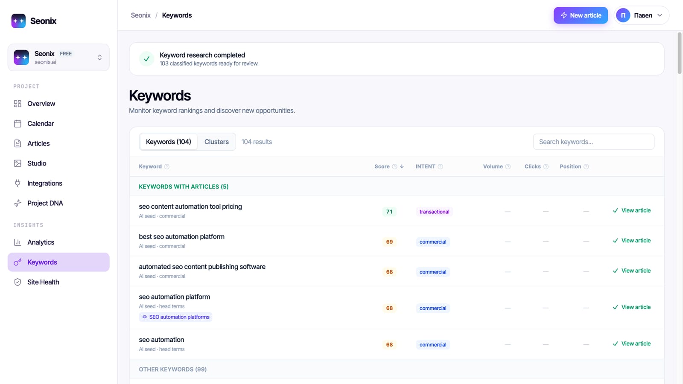
Task: Go to Site Health menu item
Action: click(58, 282)
